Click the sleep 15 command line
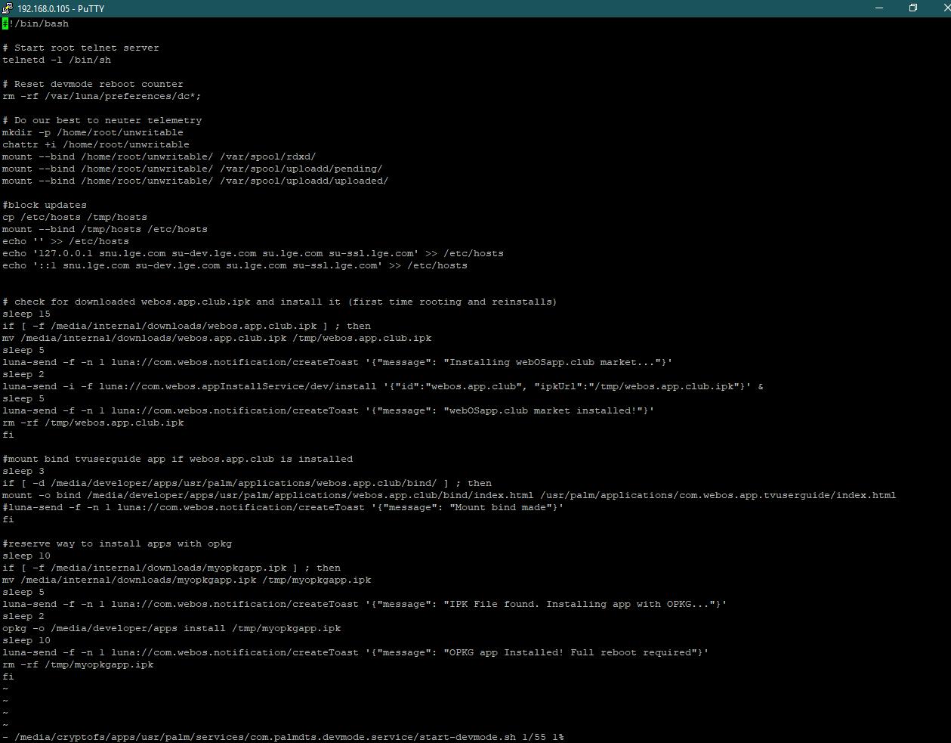The image size is (951, 743). click(x=26, y=314)
